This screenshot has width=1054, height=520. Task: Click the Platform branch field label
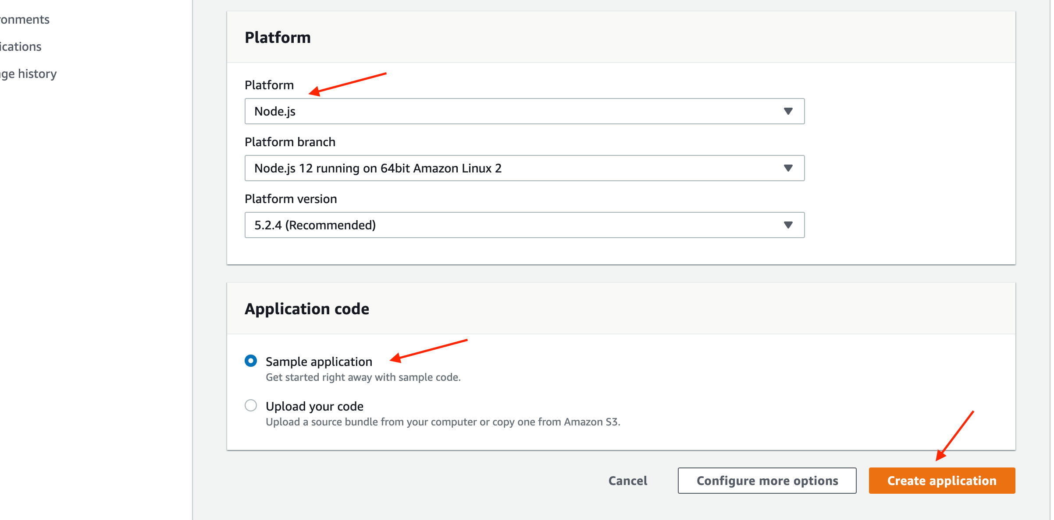[x=290, y=142]
